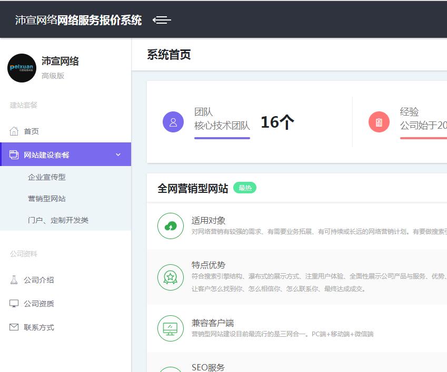The width and height of the screenshot is (447, 372).
Task: Click the purple team member icon for 核心技术团队
Action: click(x=173, y=121)
